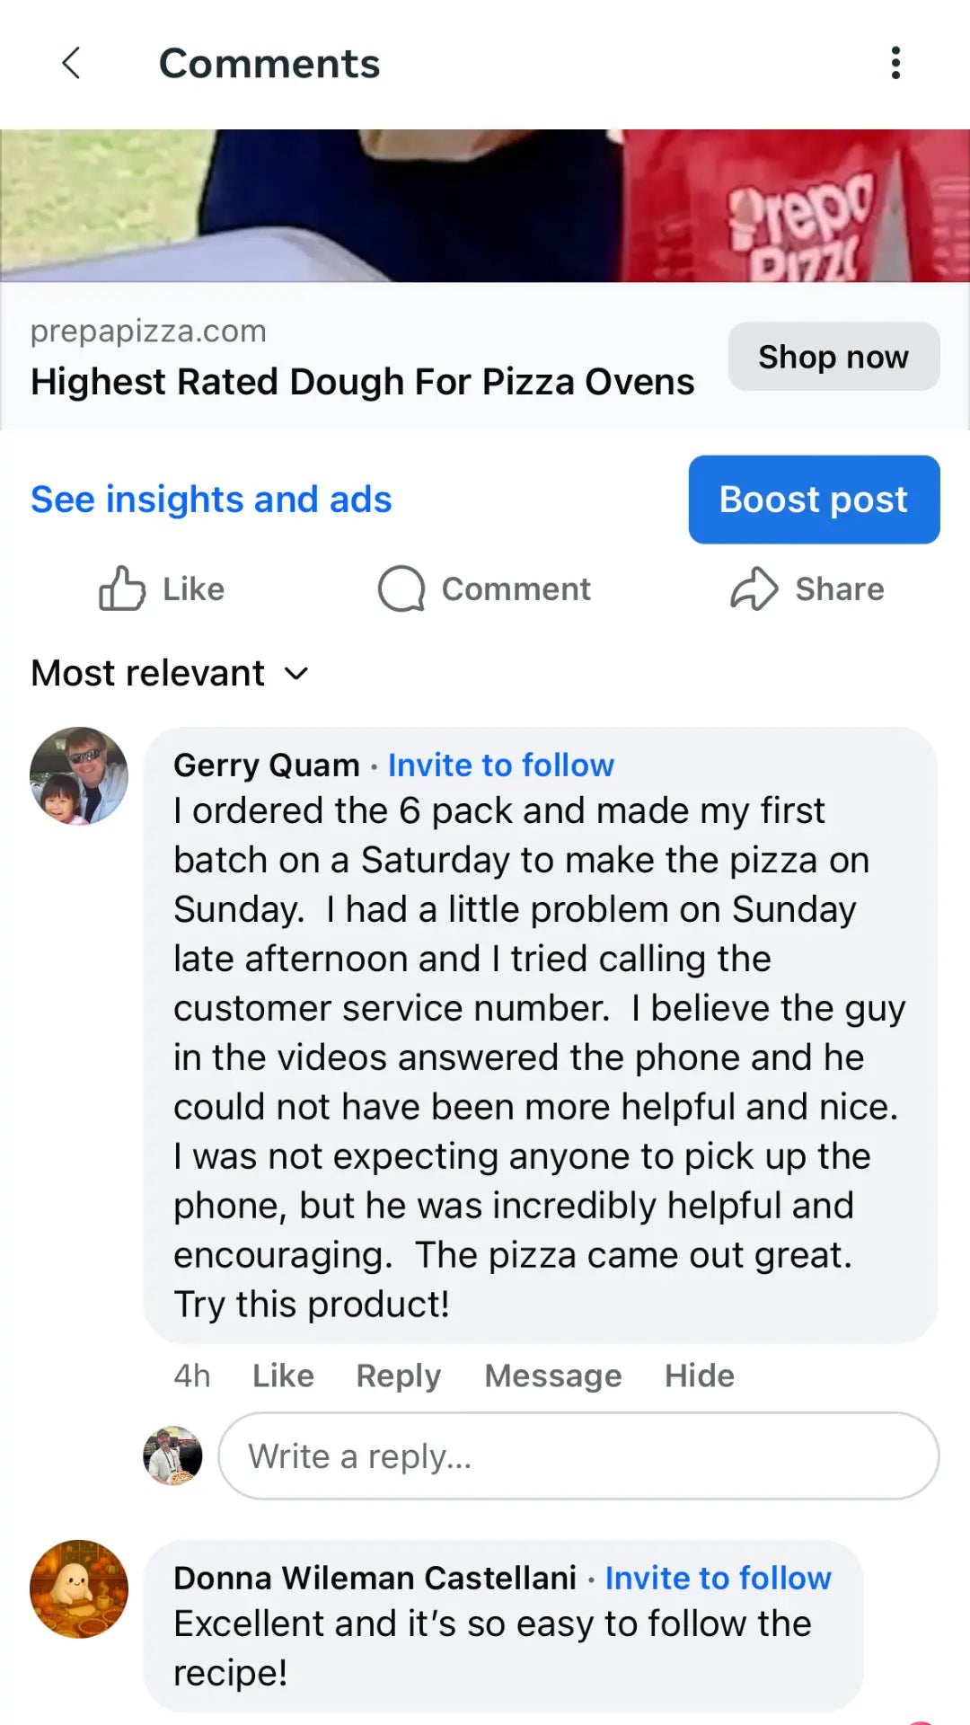Tap the Comment speech bubble icon
970x1725 pixels.
click(x=401, y=589)
